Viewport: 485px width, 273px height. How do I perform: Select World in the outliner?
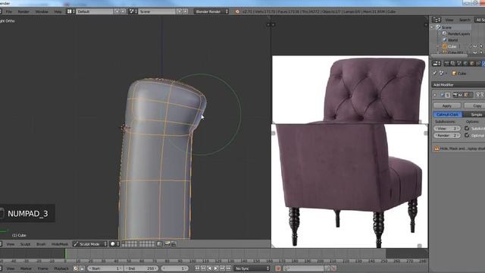452,40
